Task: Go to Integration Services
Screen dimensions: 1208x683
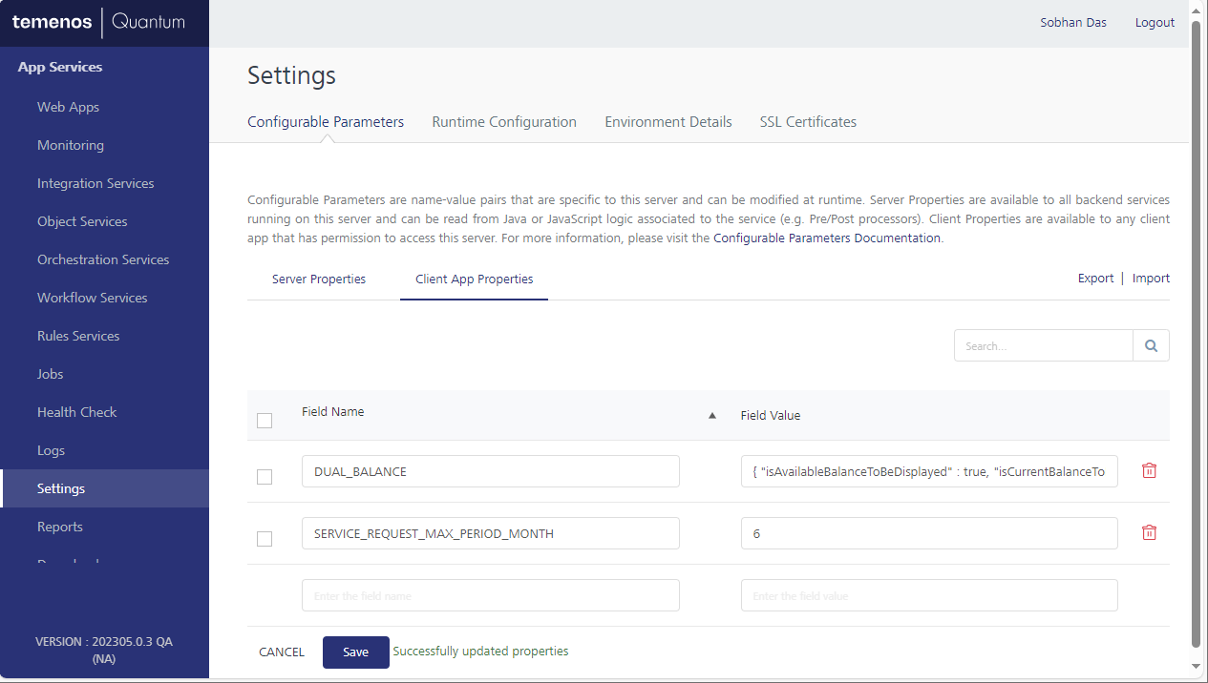Action: click(x=95, y=183)
